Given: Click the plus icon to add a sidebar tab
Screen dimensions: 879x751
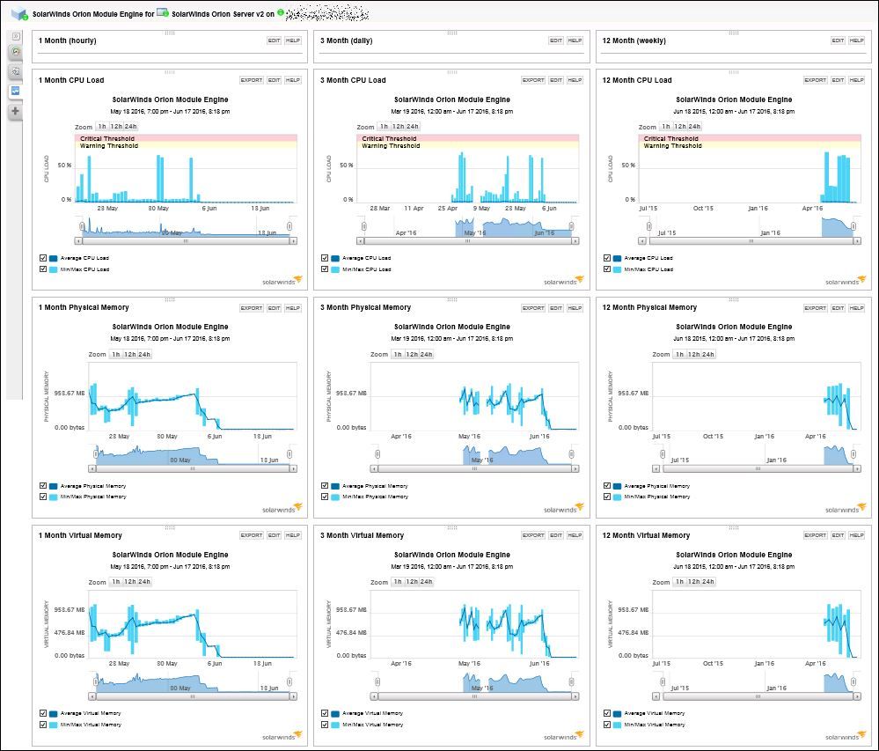Looking at the screenshot, I should 16,111.
